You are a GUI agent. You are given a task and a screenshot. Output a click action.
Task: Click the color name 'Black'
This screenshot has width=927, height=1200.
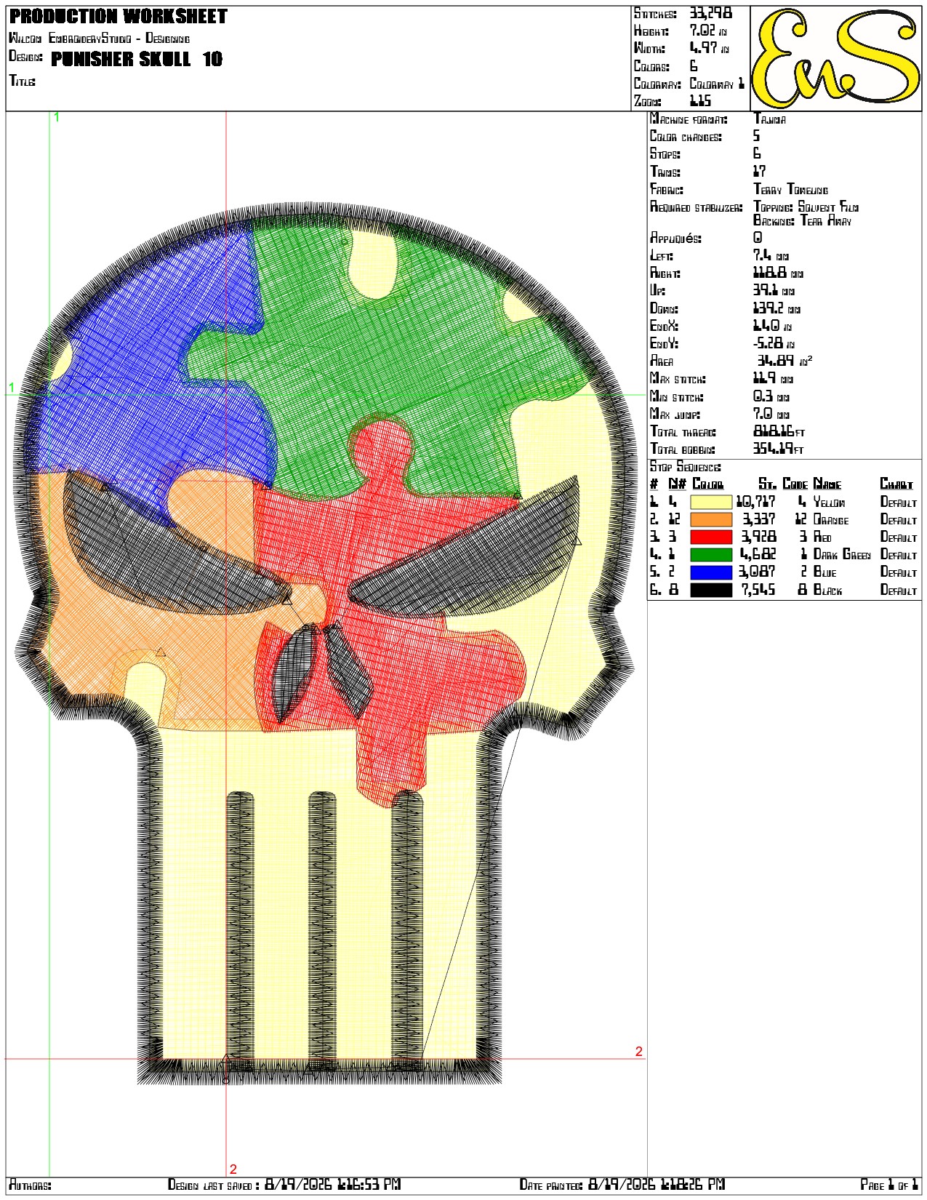coord(827,590)
